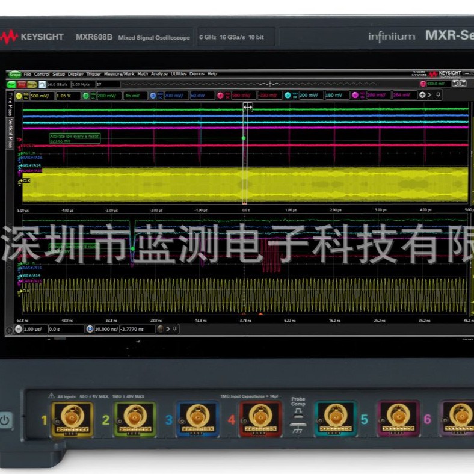Click the red Stop acquisition button
This screenshot has width=474, height=474.
(22, 85)
